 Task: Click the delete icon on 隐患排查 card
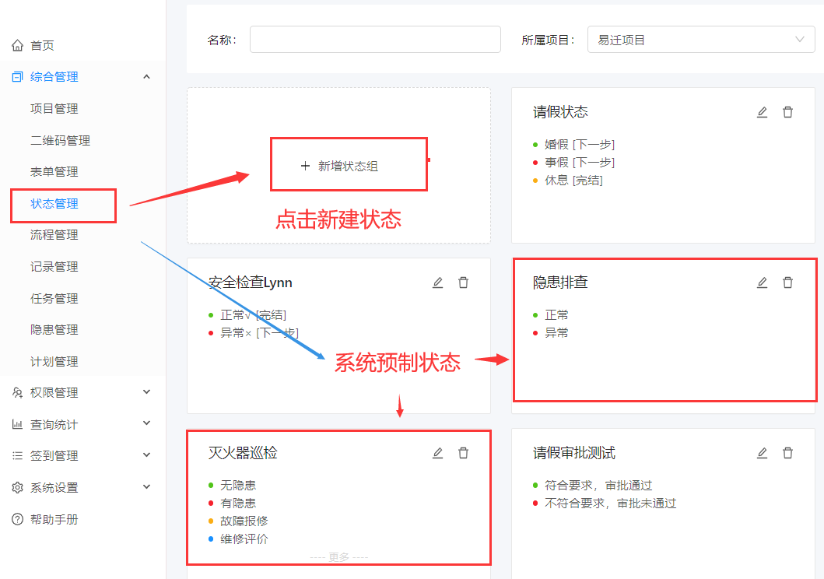[x=787, y=282]
